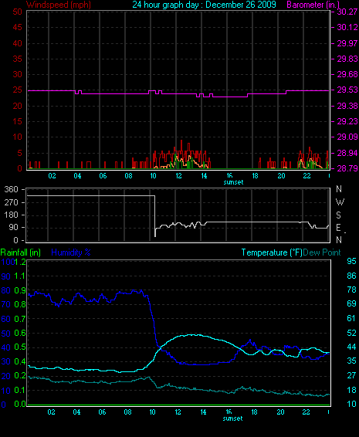Click the 69 temperature scale value

click(x=351, y=303)
